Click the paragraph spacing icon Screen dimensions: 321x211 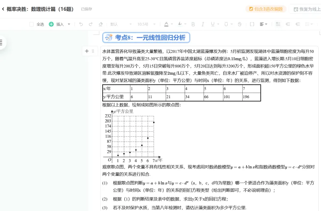pos(278,24)
